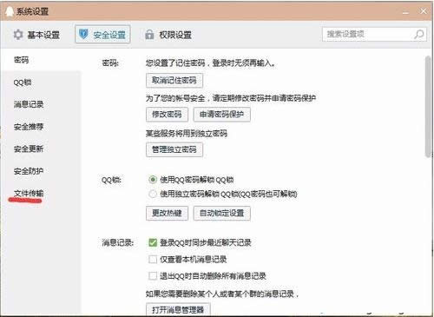This screenshot has height=317, width=434.
Task: Click the magnifier search icon
Action: (x=419, y=35)
